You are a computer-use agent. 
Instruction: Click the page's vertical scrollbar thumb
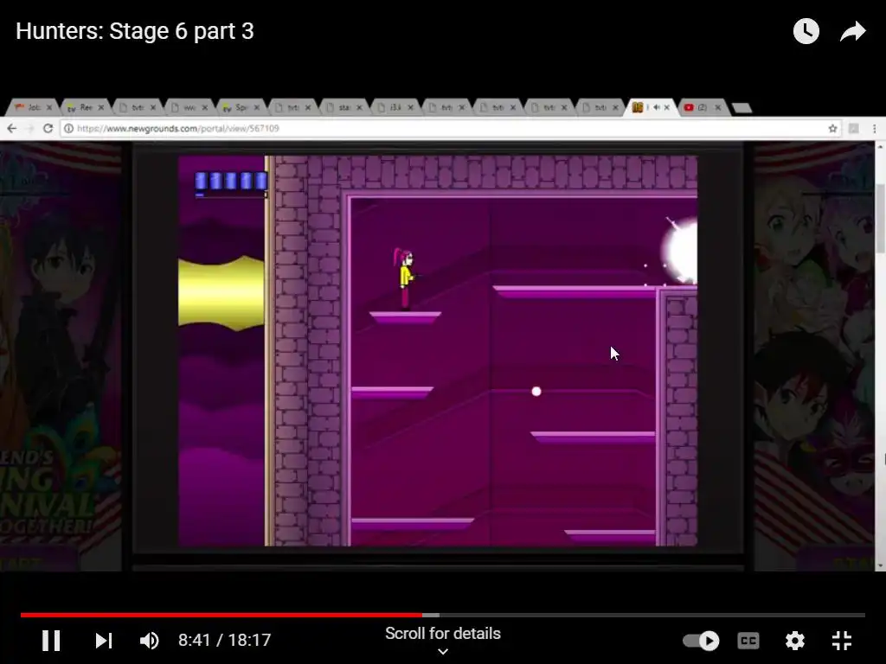(x=880, y=219)
